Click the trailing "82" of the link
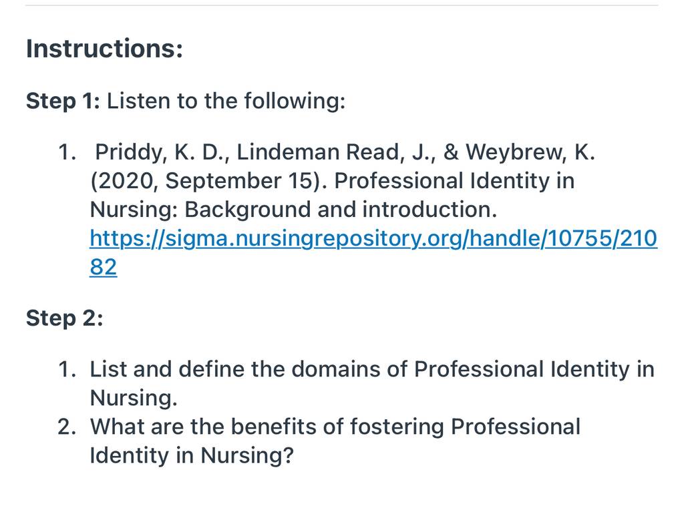684x530 pixels. click(104, 267)
